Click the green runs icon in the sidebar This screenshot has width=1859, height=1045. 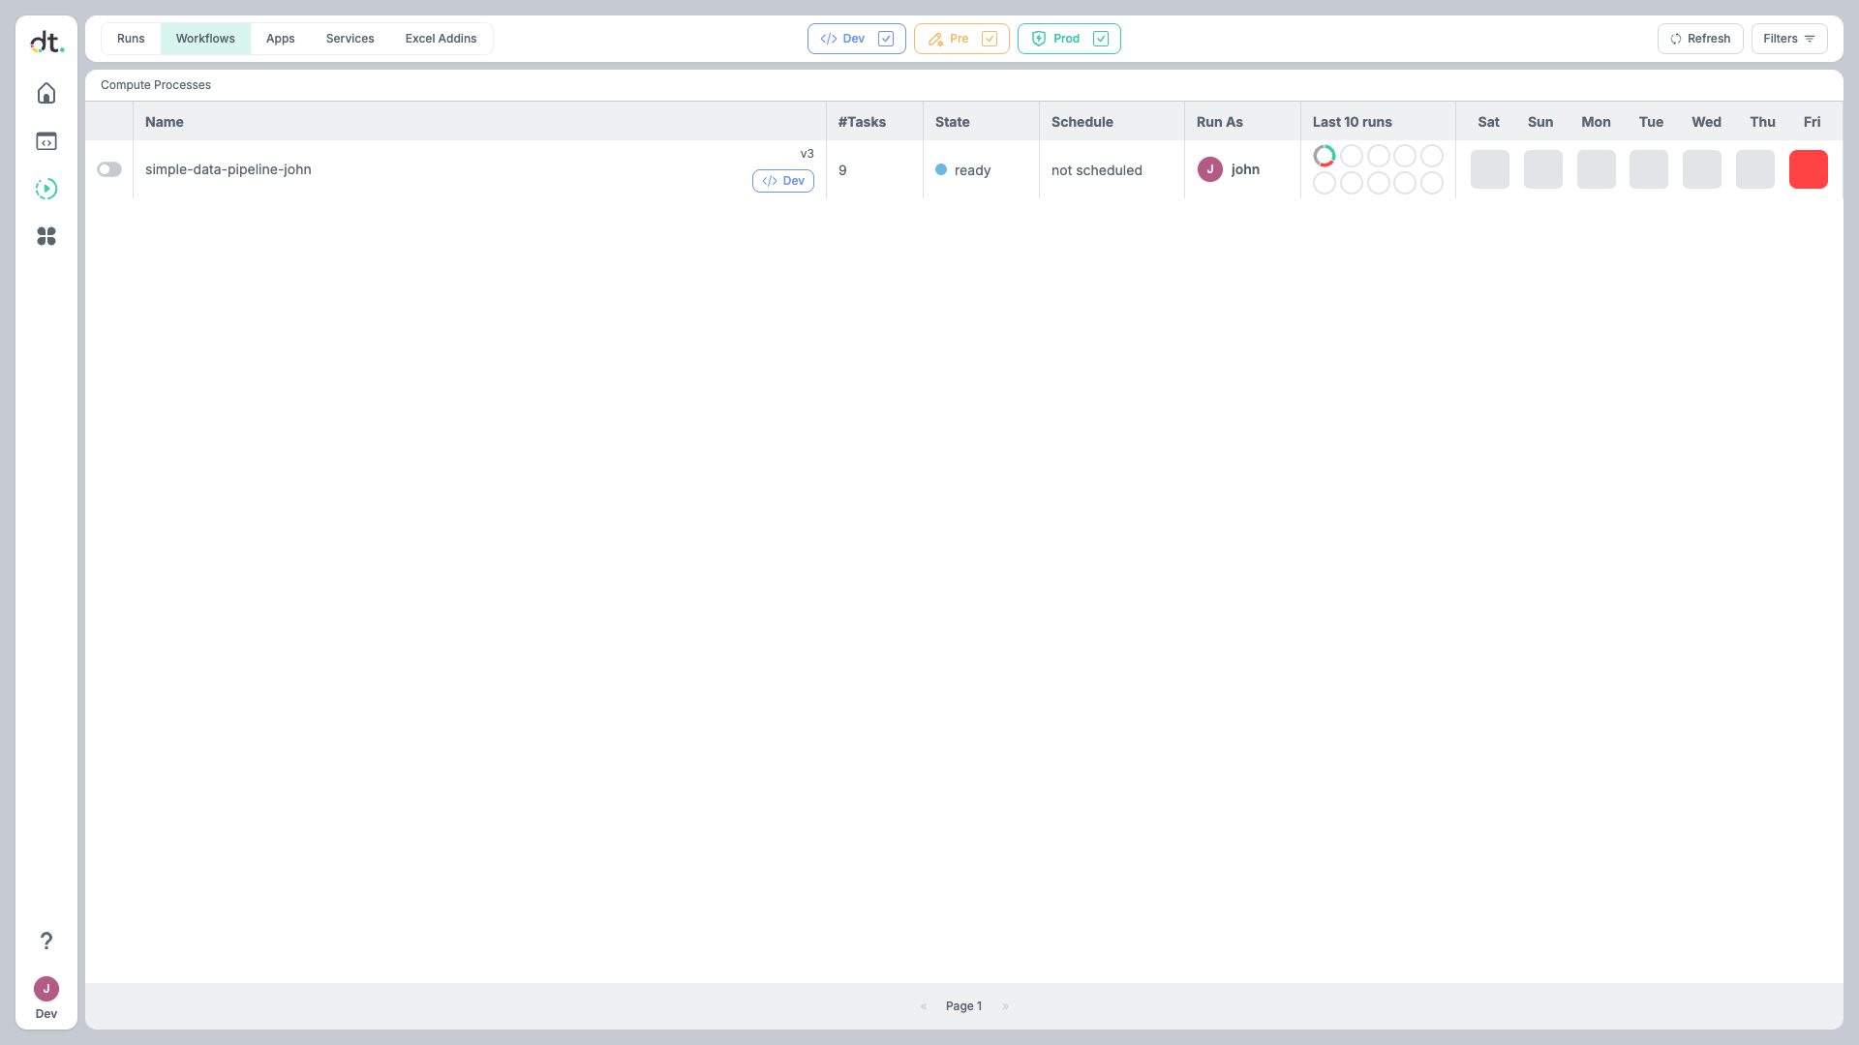pyautogui.click(x=46, y=189)
